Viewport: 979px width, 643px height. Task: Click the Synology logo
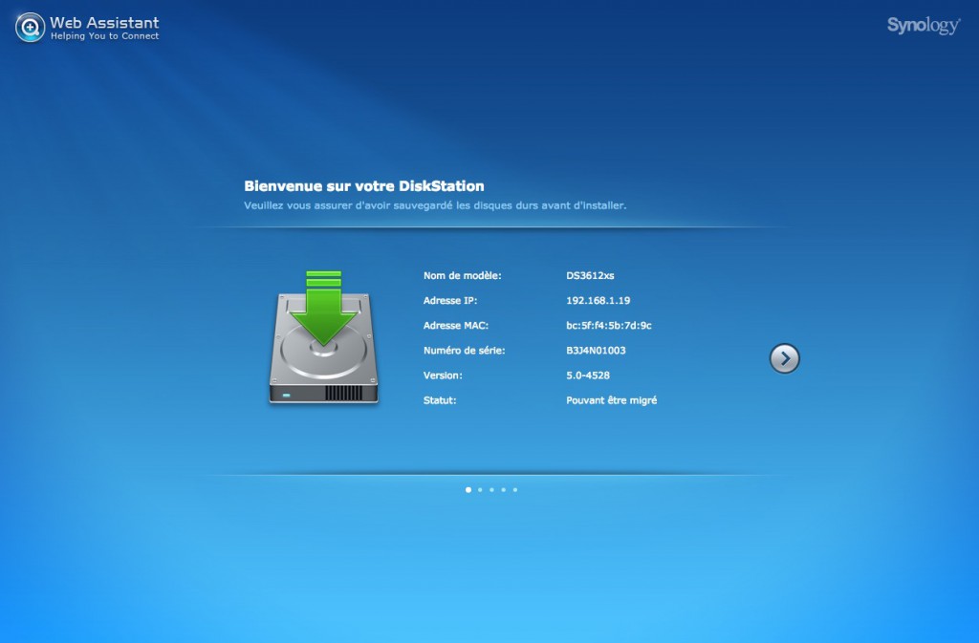(924, 25)
